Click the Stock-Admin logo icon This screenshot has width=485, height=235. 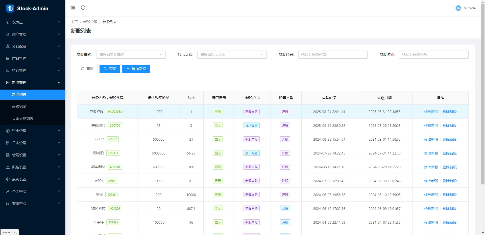(10, 9)
